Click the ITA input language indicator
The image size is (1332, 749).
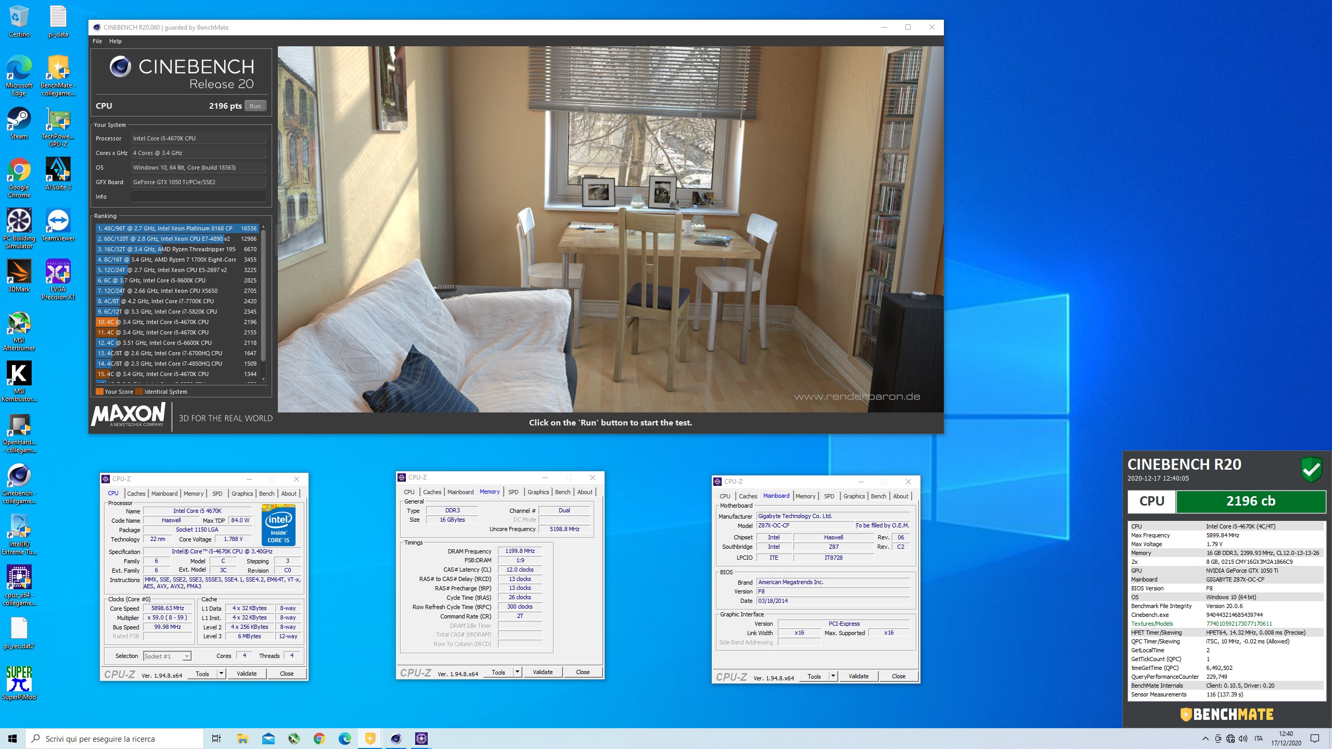click(1259, 739)
